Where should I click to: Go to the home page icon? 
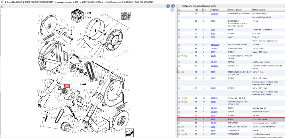(x=2, y=2)
